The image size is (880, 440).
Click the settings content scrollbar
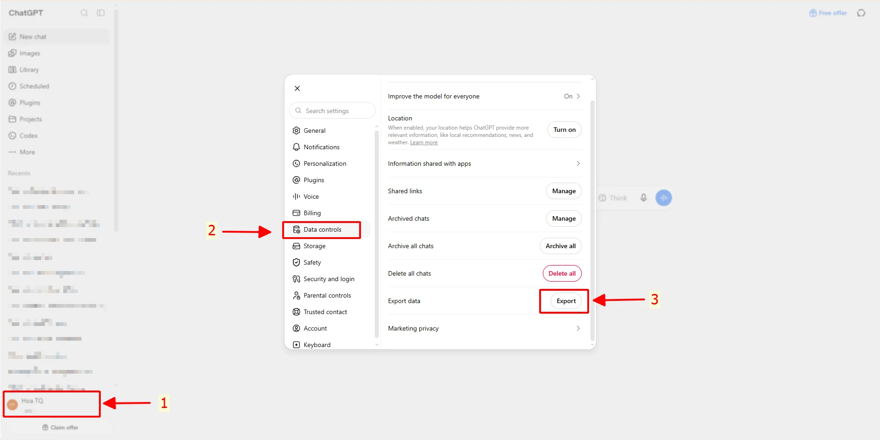[x=593, y=220]
